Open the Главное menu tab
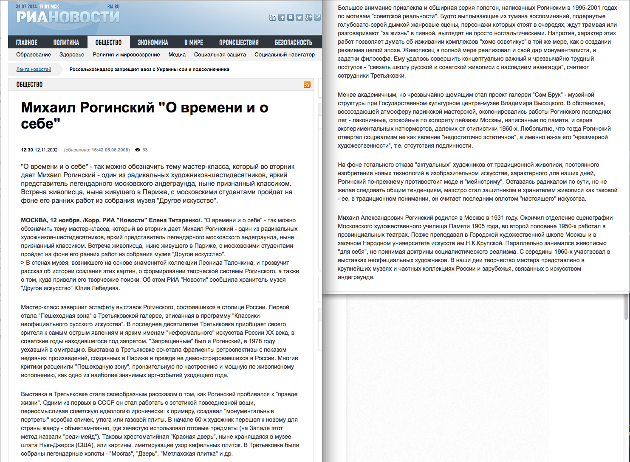The image size is (630, 462). pos(27,42)
